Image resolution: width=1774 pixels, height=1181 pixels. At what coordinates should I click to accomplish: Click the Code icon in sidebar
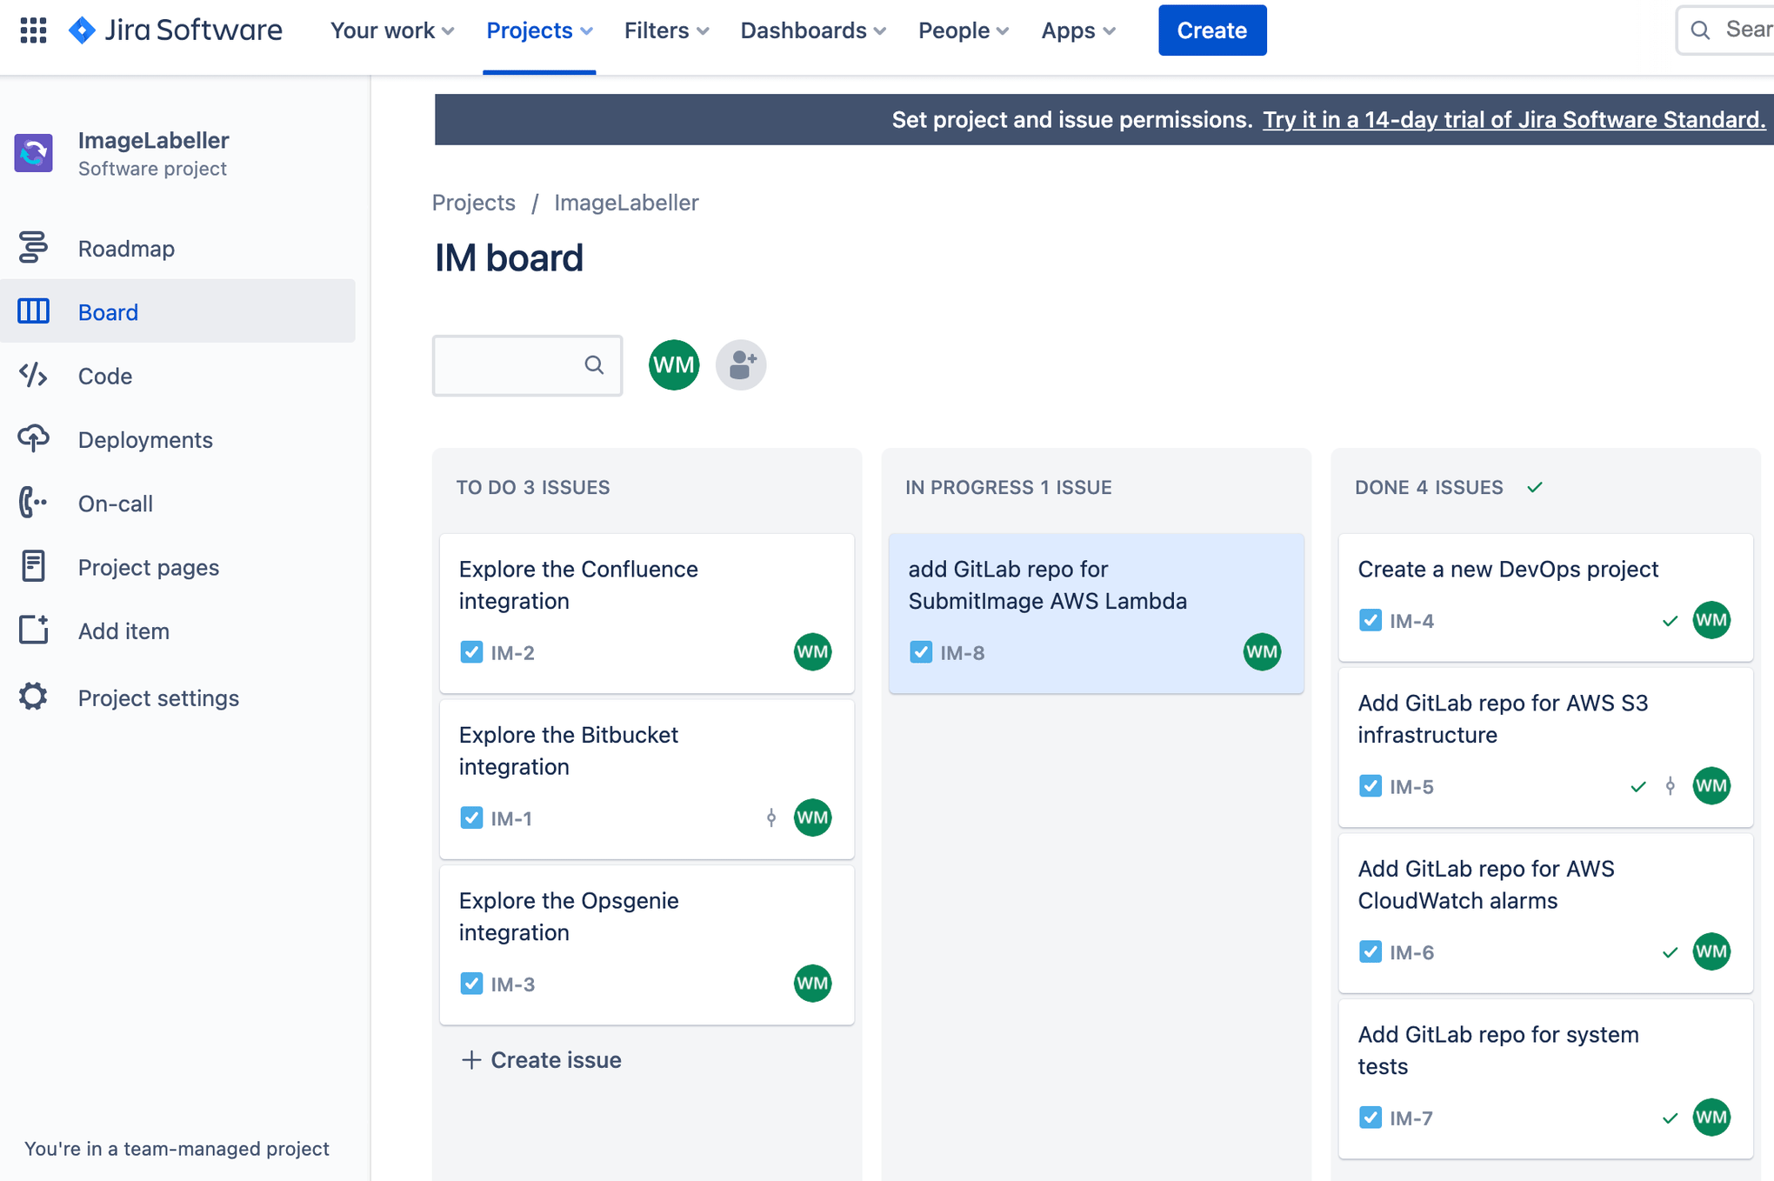click(31, 374)
